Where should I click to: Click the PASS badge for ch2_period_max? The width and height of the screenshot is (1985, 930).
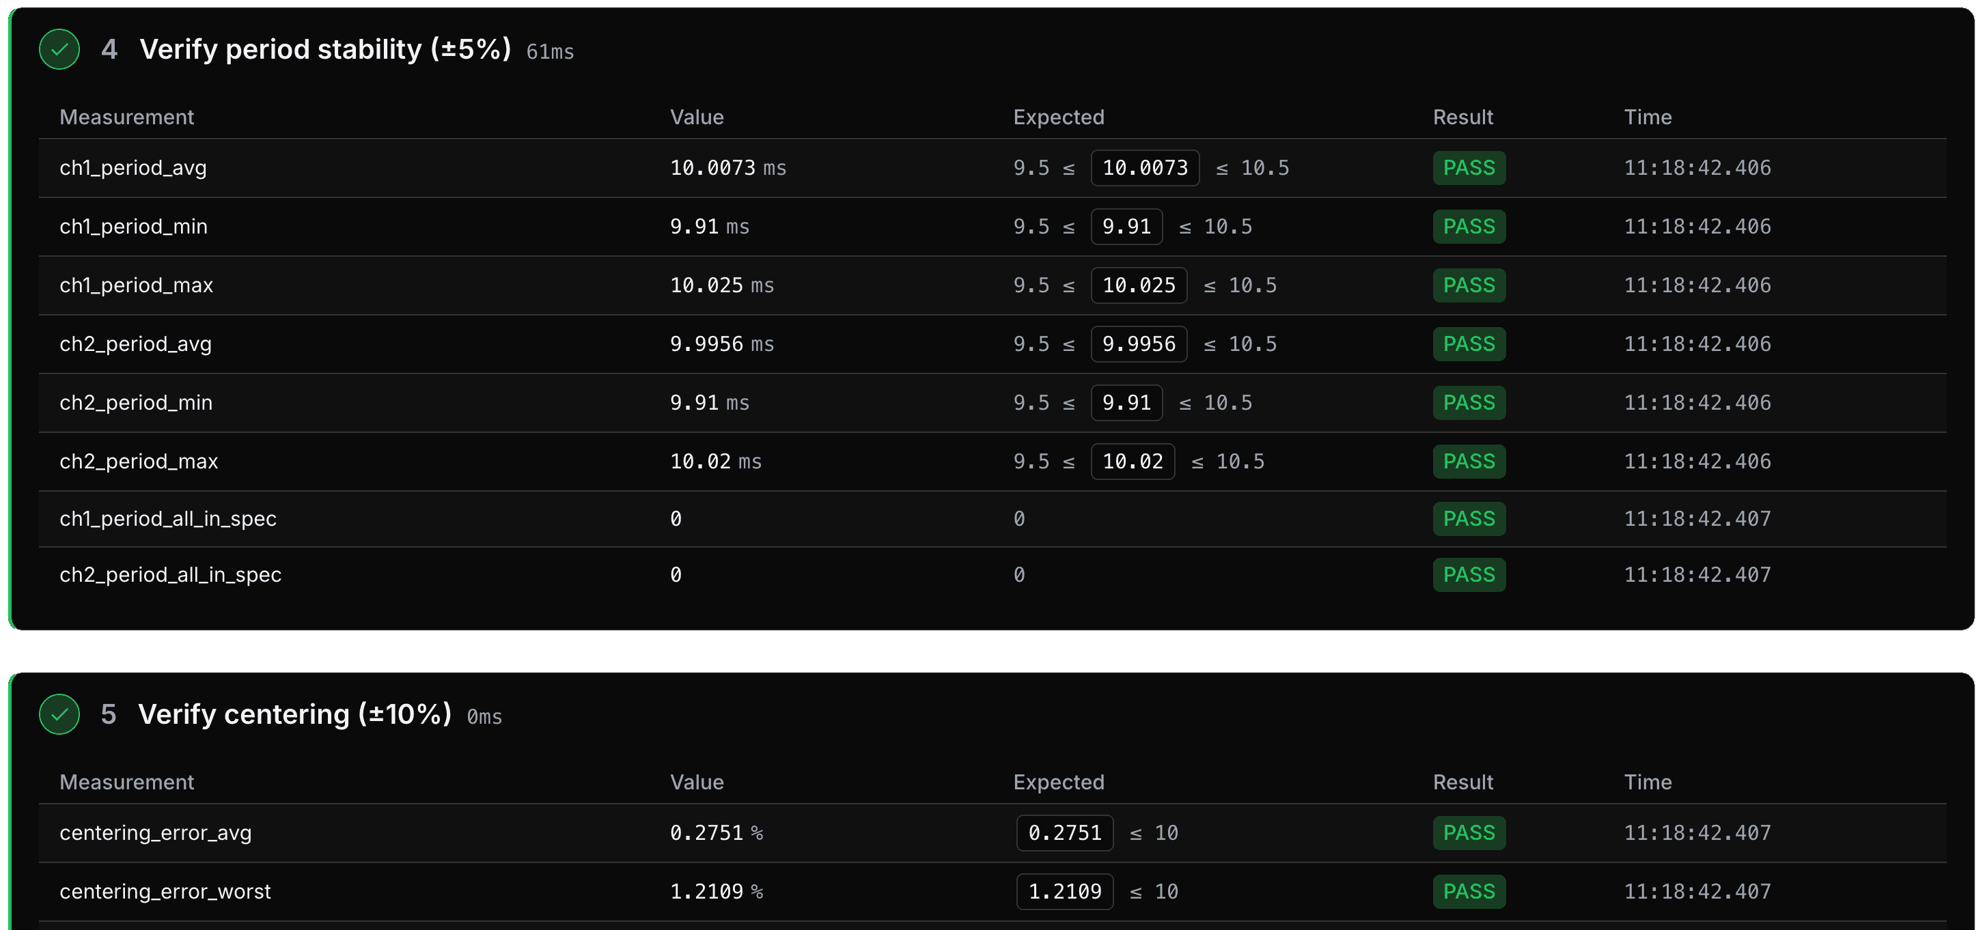click(x=1469, y=462)
